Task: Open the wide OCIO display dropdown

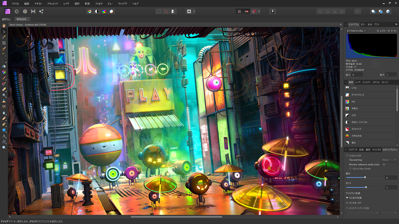Action: click(x=362, y=212)
